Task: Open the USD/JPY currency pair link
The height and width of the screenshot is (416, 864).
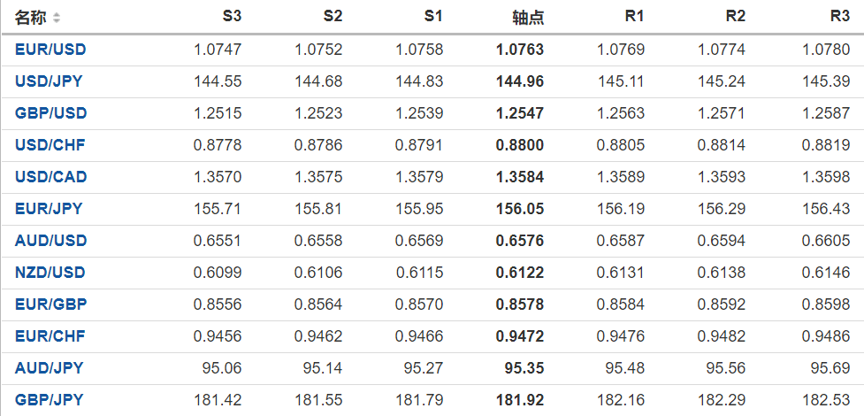Action: (x=50, y=81)
